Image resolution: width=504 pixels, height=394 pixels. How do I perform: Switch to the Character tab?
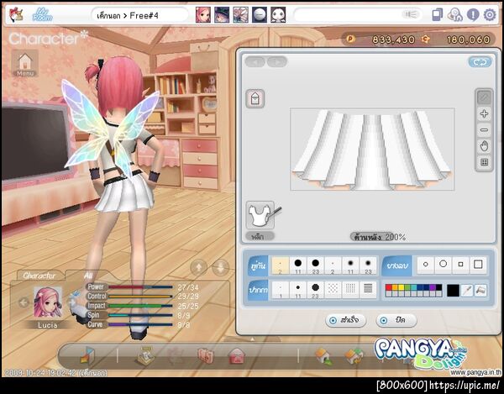pyautogui.click(x=39, y=276)
